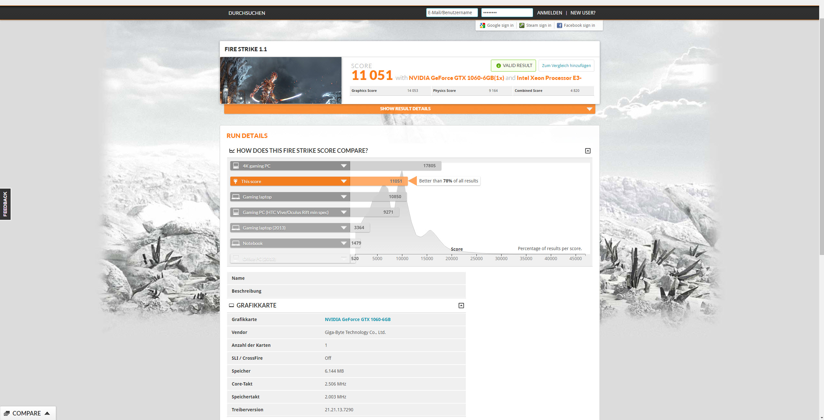Click the 4K gaming PC monitor icon
This screenshot has height=420, width=824.
point(236,166)
